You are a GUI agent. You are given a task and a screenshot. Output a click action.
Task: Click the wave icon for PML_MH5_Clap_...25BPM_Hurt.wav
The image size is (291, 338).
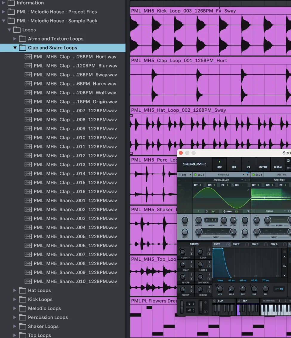(28, 57)
